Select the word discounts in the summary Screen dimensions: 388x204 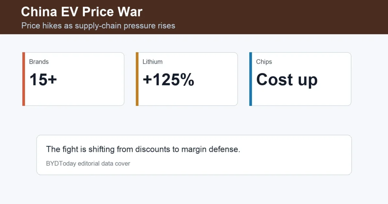pyautogui.click(x=151, y=149)
